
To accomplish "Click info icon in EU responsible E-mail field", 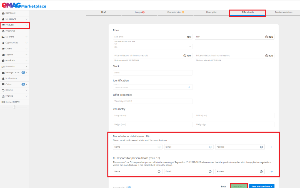I will coord(210,172).
